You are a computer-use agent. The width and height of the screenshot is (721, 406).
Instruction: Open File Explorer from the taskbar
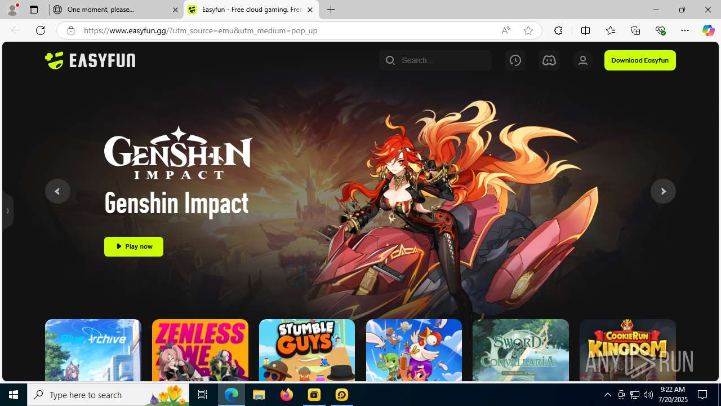click(x=259, y=395)
